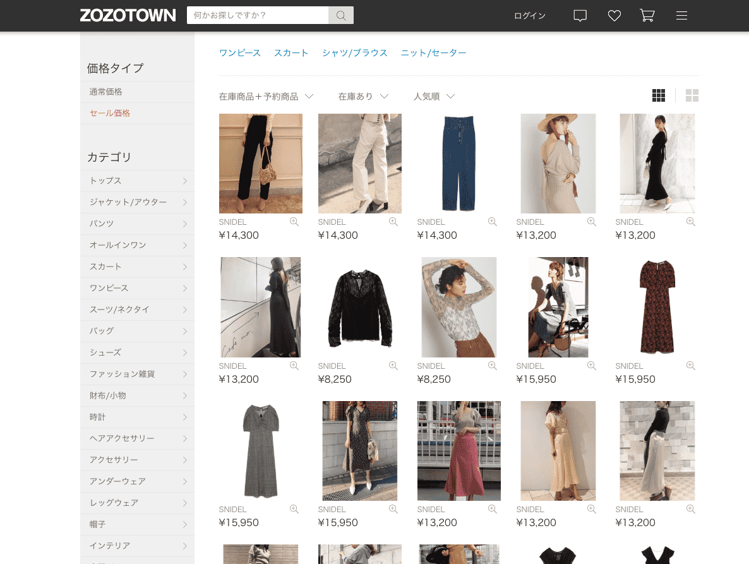This screenshot has height=564, width=749.
Task: Open ファッション雑貨 category
Action: point(138,375)
